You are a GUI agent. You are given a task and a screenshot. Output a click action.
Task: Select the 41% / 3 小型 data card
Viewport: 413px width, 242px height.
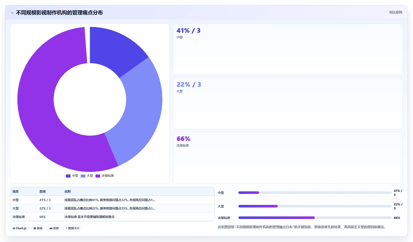pyautogui.click(x=288, y=49)
